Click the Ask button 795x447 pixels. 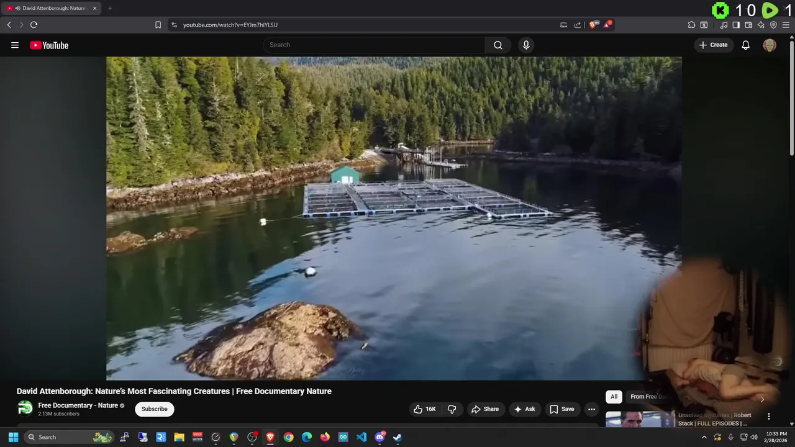point(525,409)
